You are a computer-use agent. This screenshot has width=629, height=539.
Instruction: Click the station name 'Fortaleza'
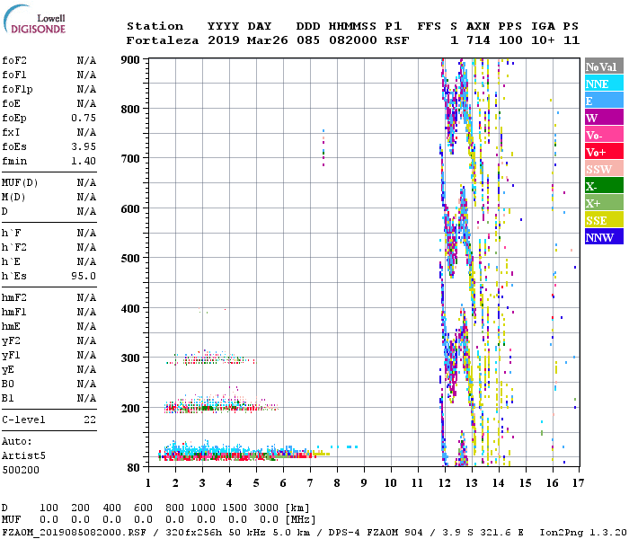pos(162,40)
